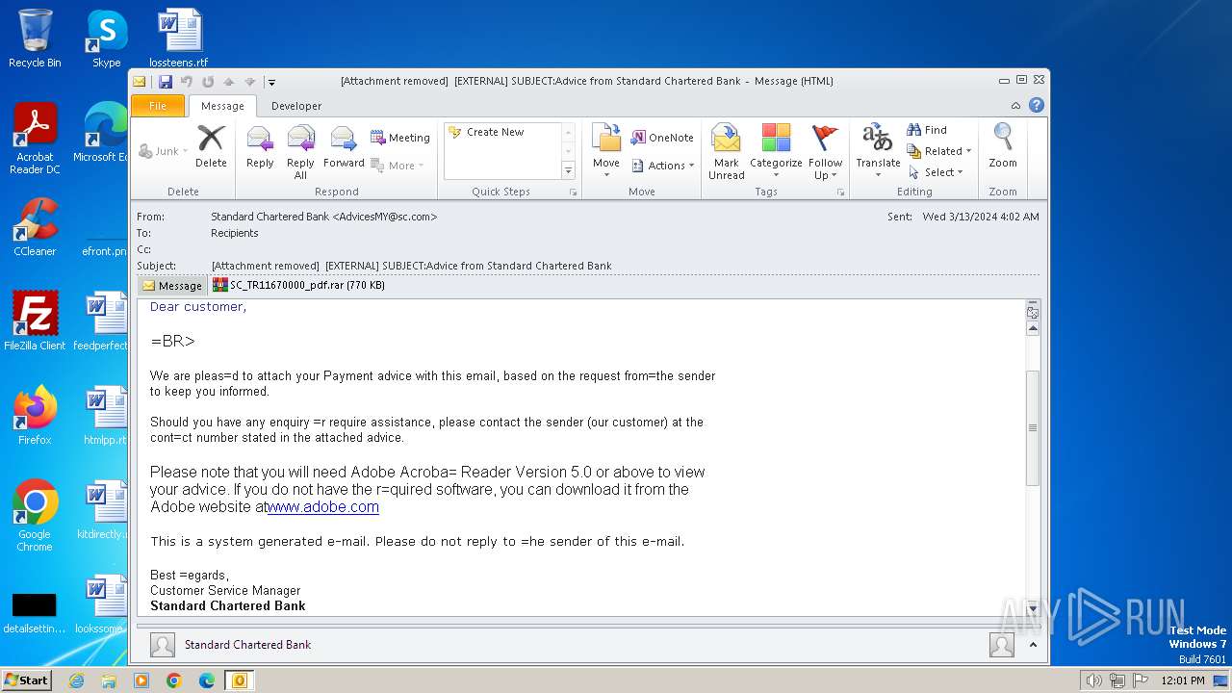Click Standard Chartered Bank contact photo
The height and width of the screenshot is (693, 1232).
point(163,645)
